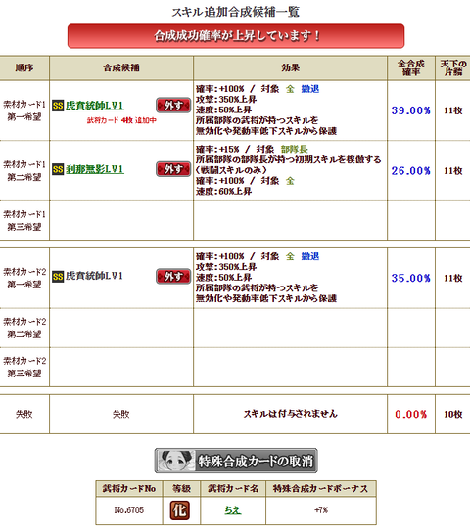Click 特殊合成カードの取消 button
Viewport: 470px width, 530px height.
point(236,461)
